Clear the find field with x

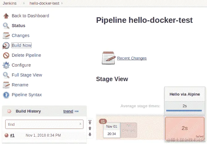[x=80, y=124]
